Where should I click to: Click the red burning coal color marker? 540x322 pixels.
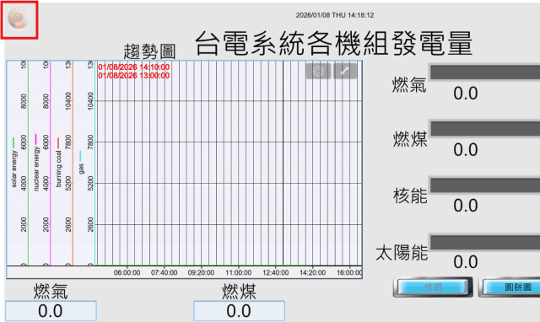click(x=58, y=143)
